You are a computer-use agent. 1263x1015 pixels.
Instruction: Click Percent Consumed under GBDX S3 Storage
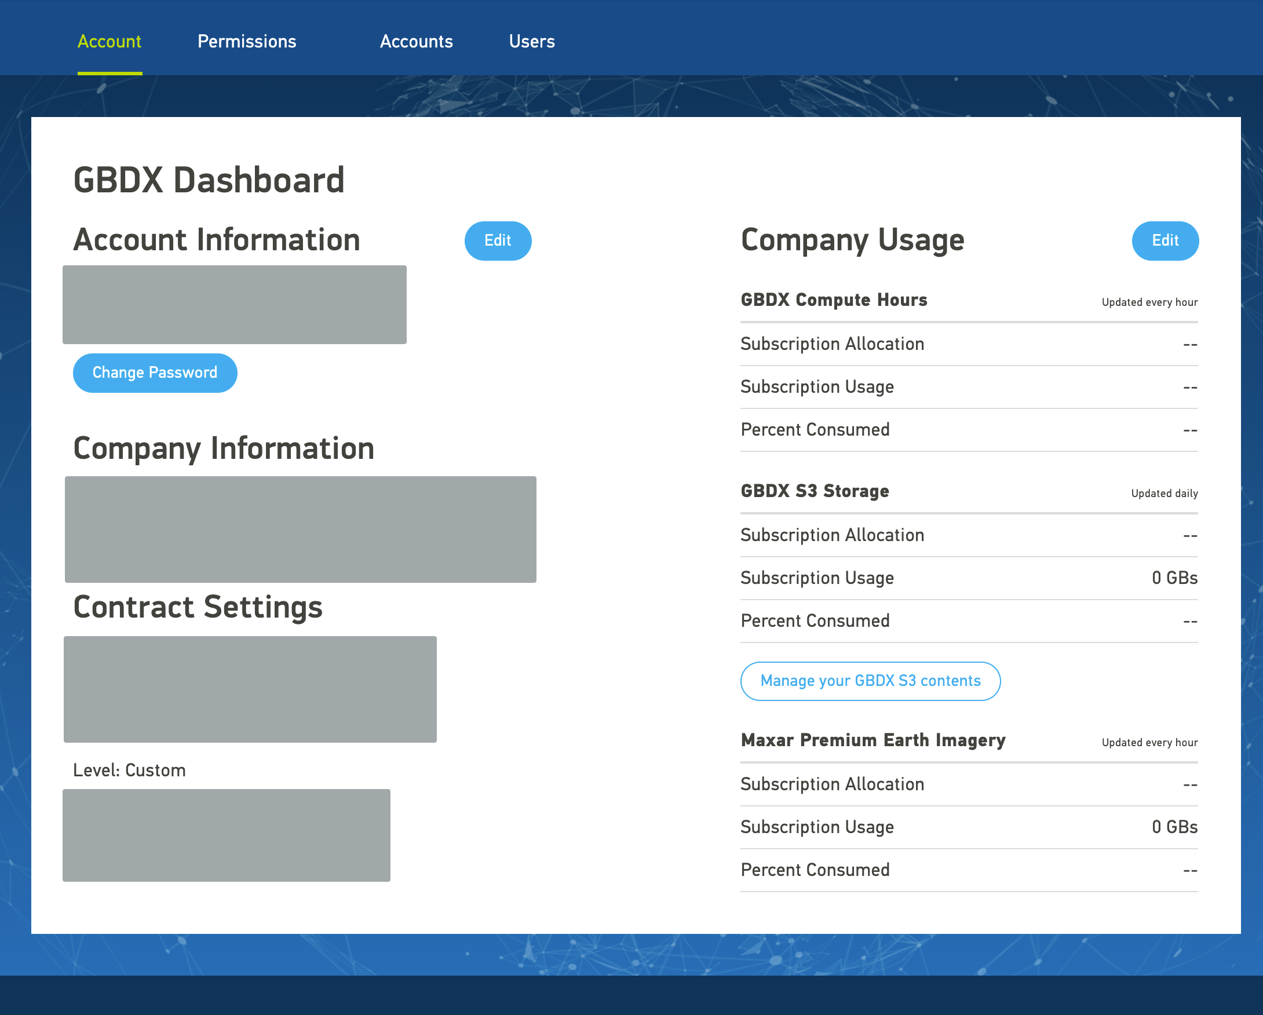(x=815, y=621)
